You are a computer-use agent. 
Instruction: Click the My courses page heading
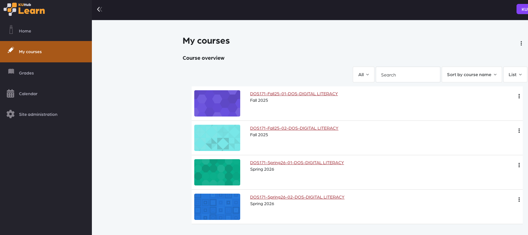pyautogui.click(x=206, y=41)
